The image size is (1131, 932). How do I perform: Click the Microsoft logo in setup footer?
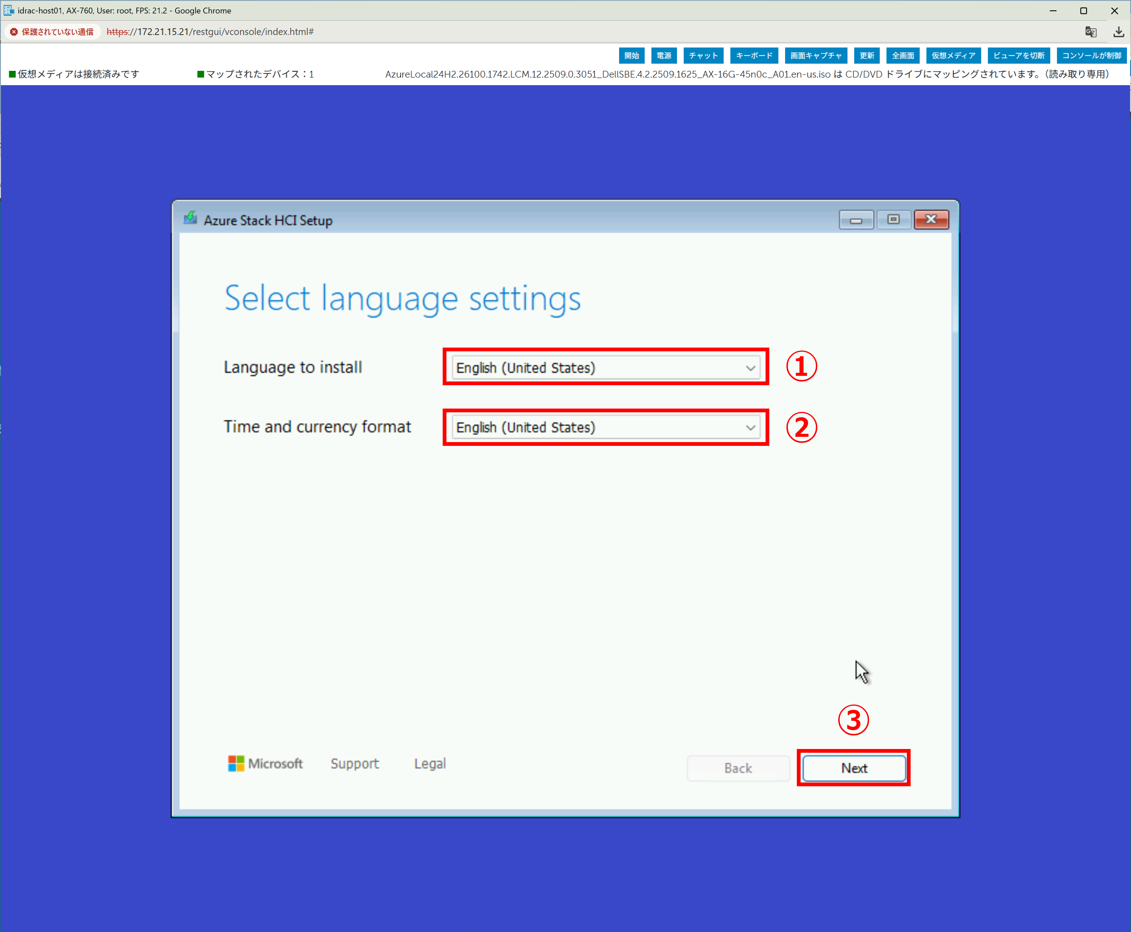236,763
